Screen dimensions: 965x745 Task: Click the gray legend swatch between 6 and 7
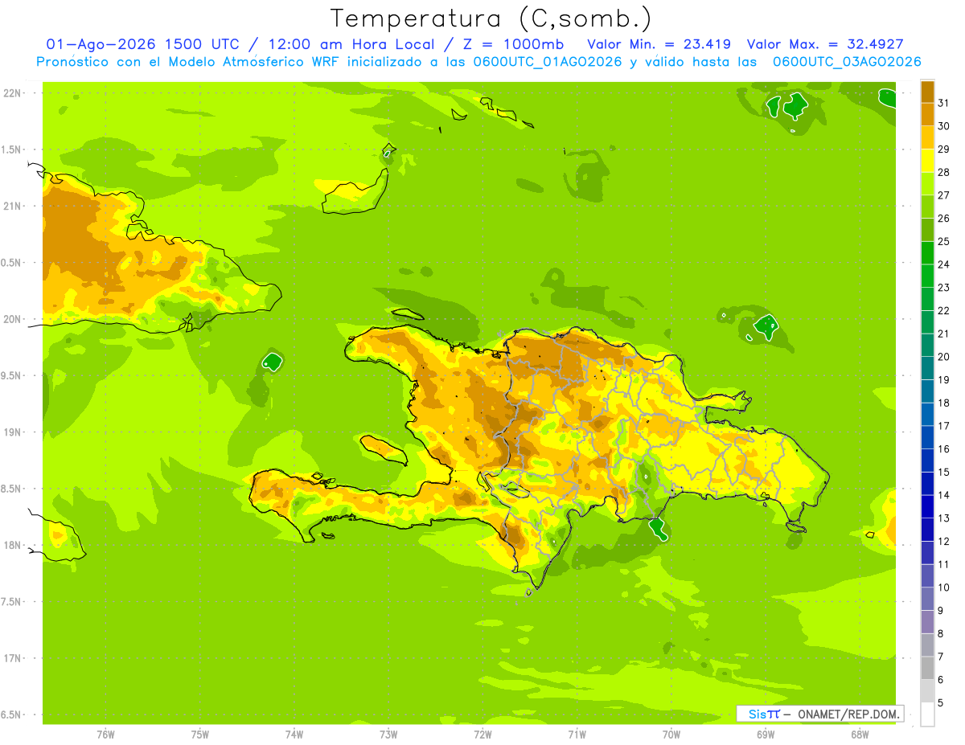(x=927, y=668)
